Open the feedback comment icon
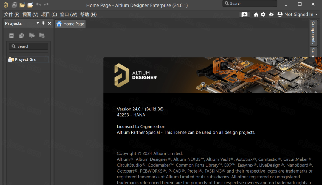The height and width of the screenshot is (185, 322). click(244, 15)
